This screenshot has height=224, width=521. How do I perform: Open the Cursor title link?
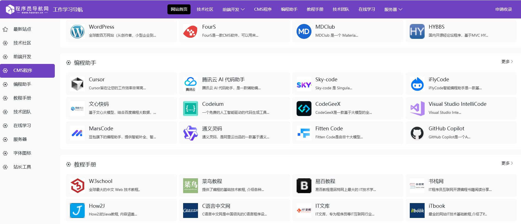[97, 79]
